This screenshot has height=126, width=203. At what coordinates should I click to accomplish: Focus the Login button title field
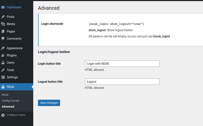[122, 64]
